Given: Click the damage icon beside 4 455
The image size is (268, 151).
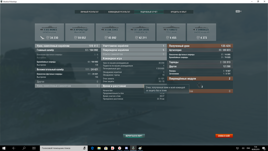Looking at the screenshot, I should click(x=167, y=38).
